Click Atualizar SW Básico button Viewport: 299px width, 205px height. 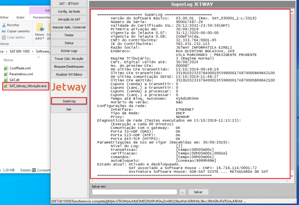69,74
